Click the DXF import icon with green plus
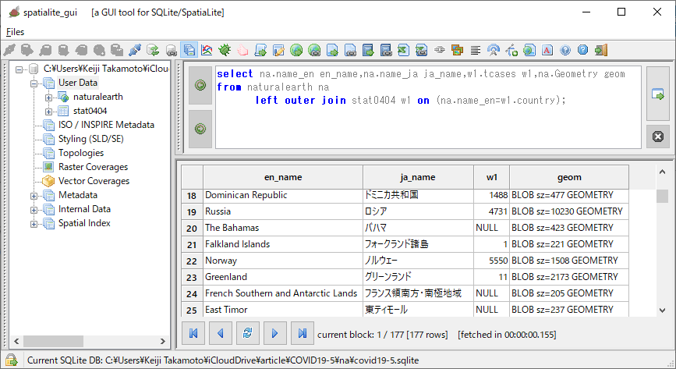 (511, 50)
